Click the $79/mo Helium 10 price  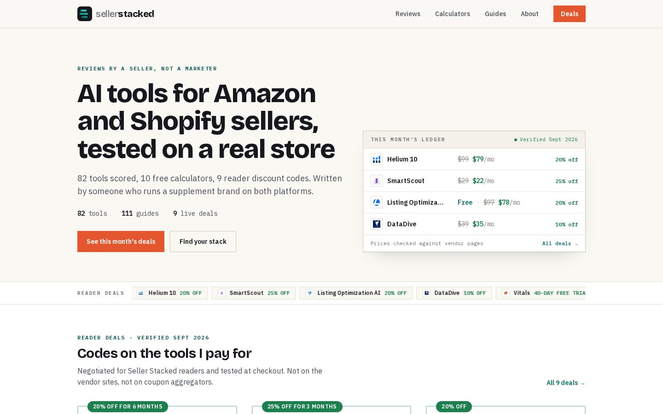tap(483, 159)
